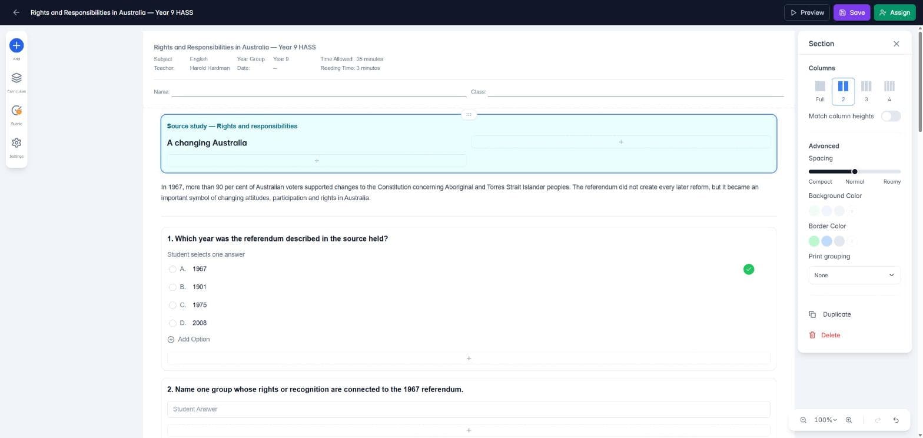Click the Student Answer input field
Screen dimensions: 923x438
469,409
